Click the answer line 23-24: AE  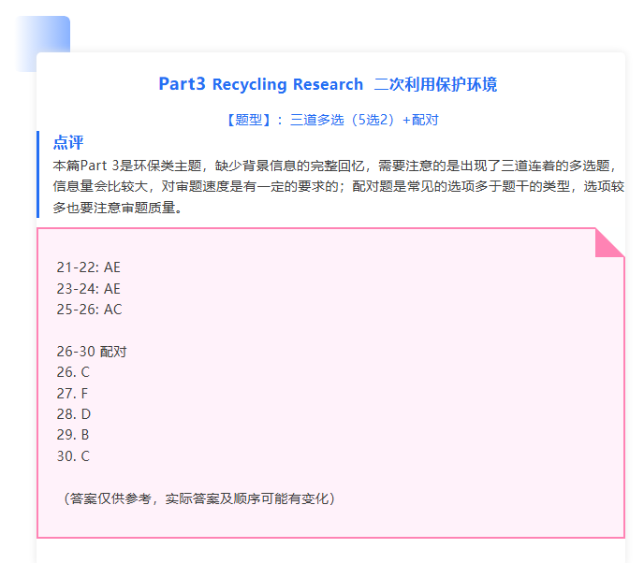point(88,289)
